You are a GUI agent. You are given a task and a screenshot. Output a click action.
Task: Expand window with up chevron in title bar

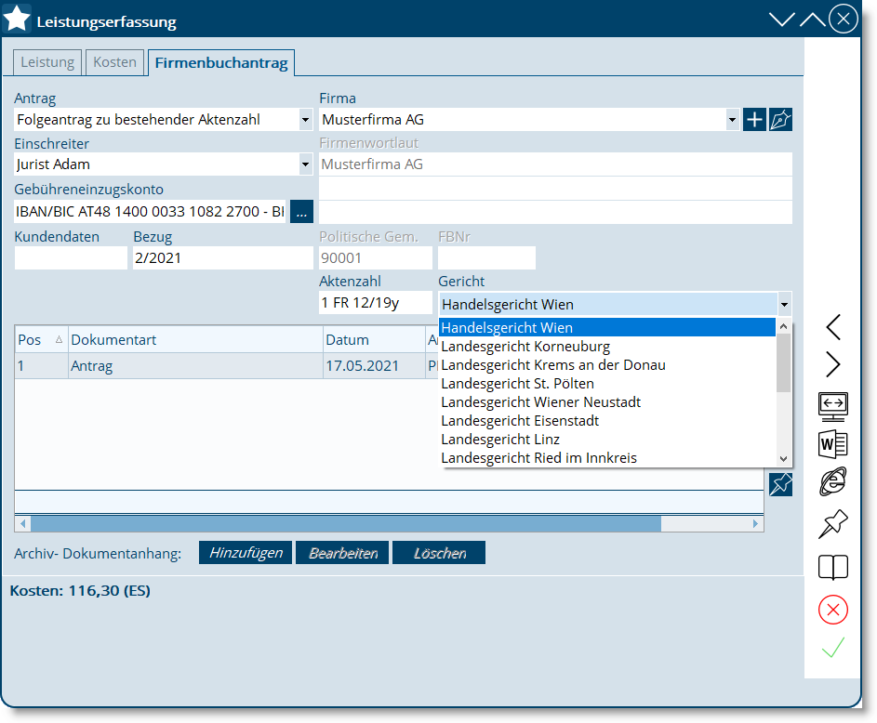[x=812, y=20]
